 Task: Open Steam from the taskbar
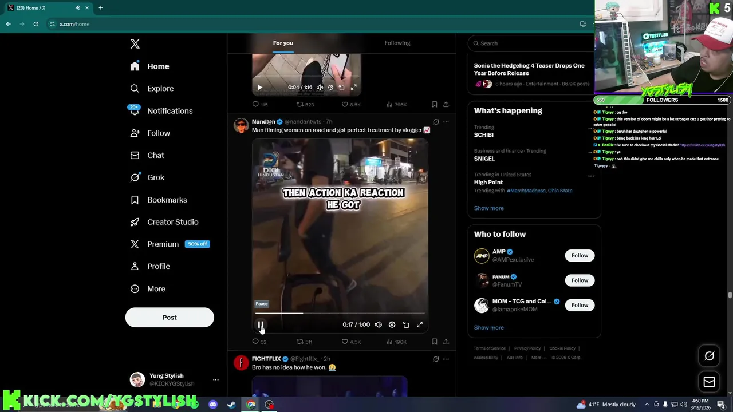point(231,405)
